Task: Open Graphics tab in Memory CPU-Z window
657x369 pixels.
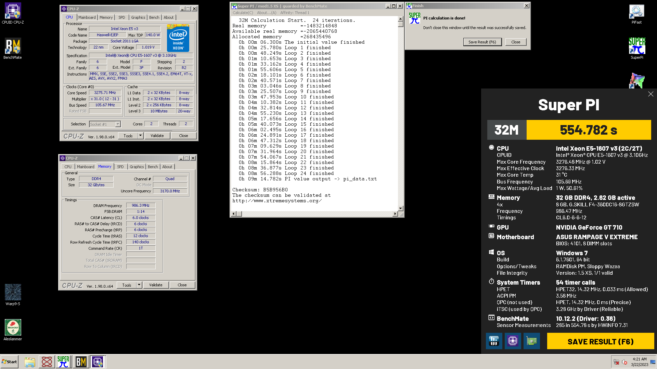Action: [x=137, y=167]
